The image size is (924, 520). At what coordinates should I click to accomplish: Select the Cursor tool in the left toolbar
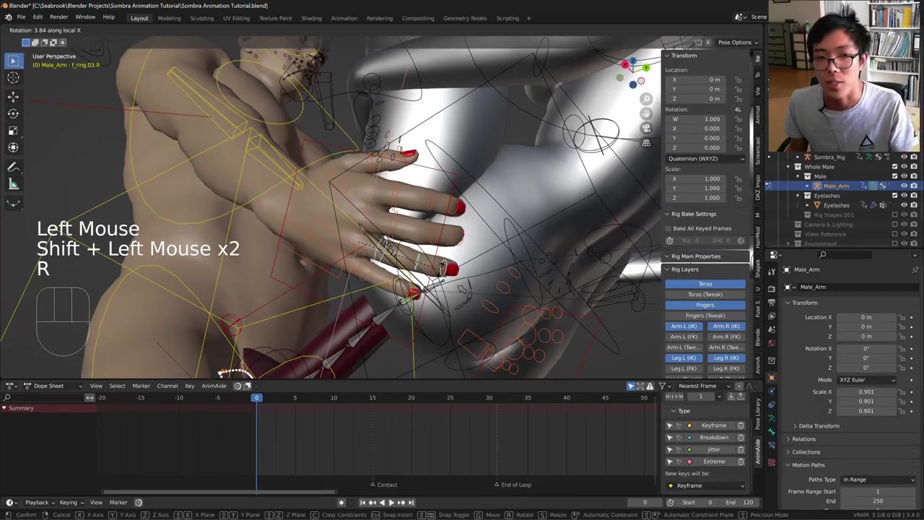[13, 78]
